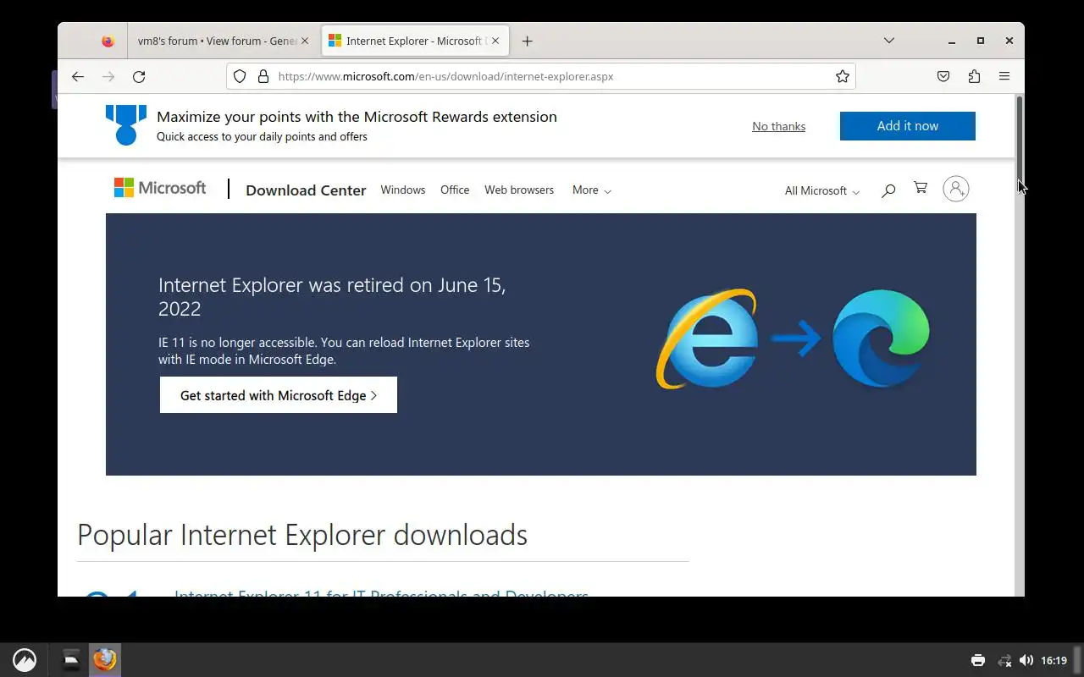
Task: Open the Save to Pocket icon
Action: 943,76
